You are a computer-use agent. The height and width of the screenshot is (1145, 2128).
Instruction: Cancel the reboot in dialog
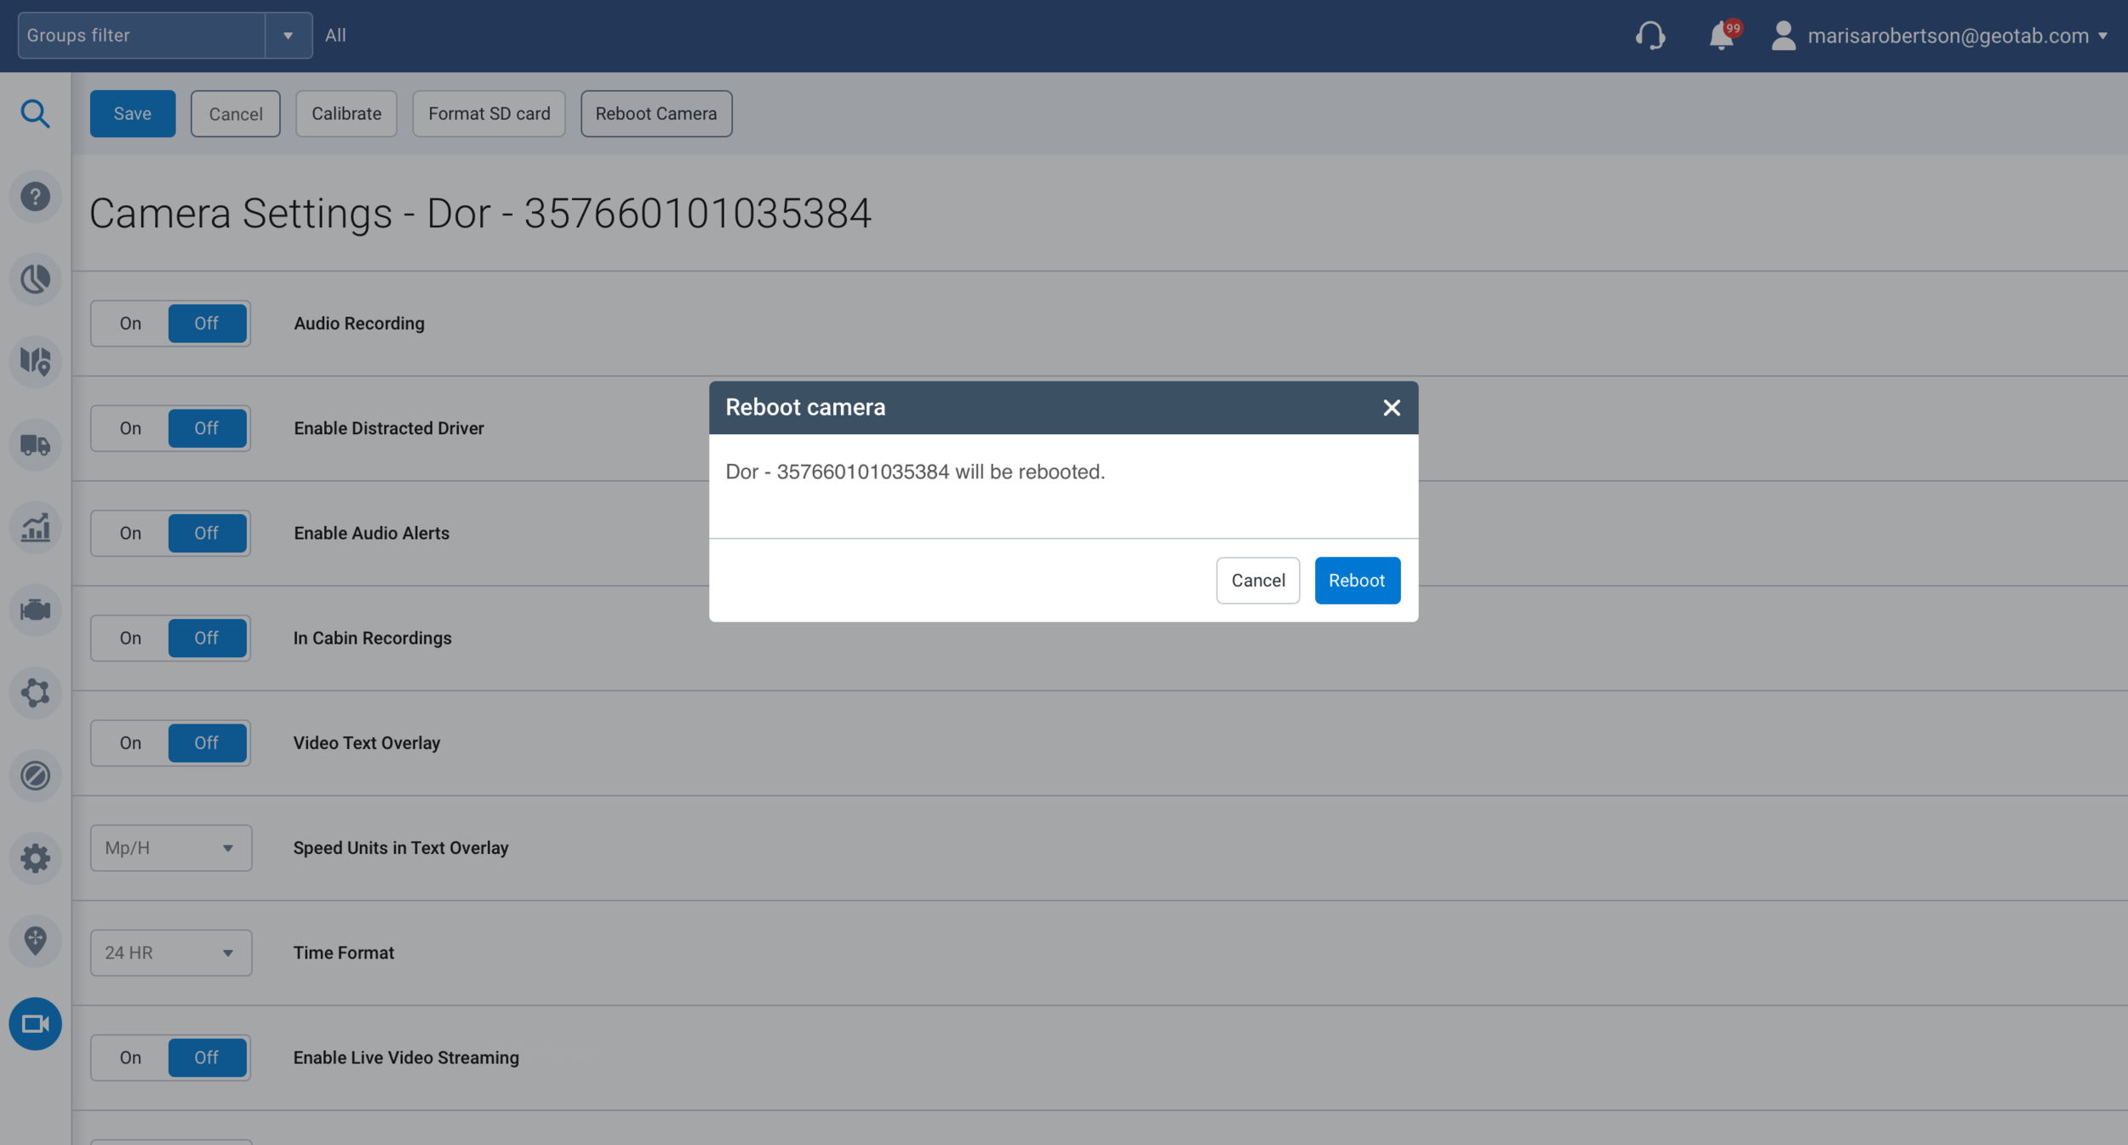click(x=1258, y=581)
